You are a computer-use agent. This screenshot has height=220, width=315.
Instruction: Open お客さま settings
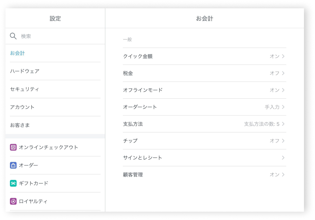(x=55, y=125)
